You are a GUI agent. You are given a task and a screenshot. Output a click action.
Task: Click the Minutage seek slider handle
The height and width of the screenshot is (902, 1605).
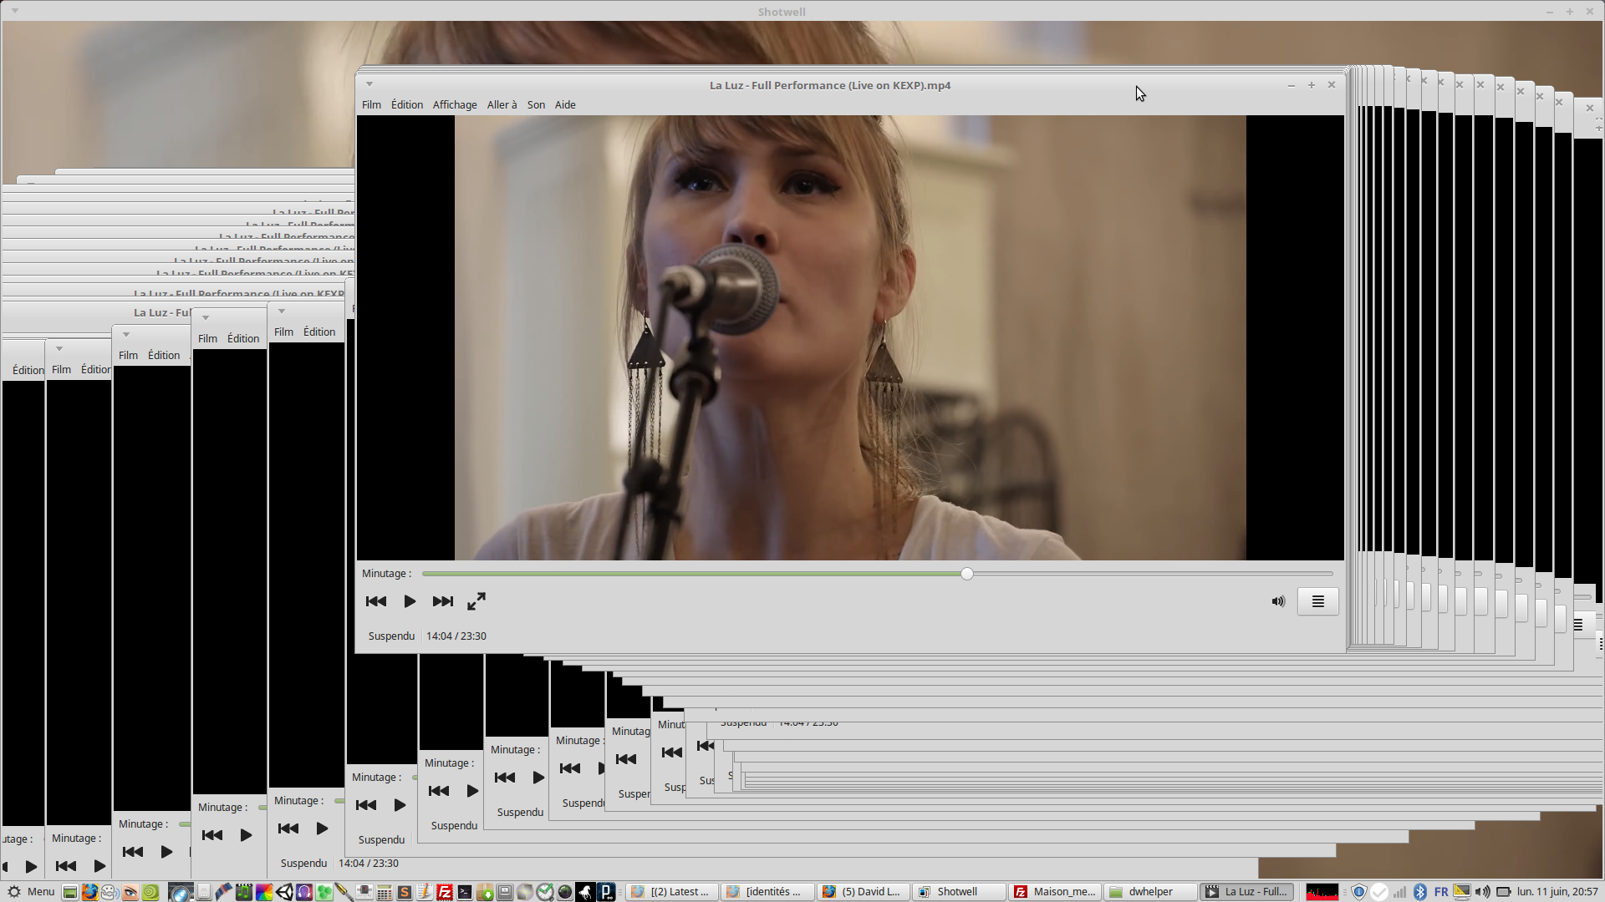[x=967, y=574]
